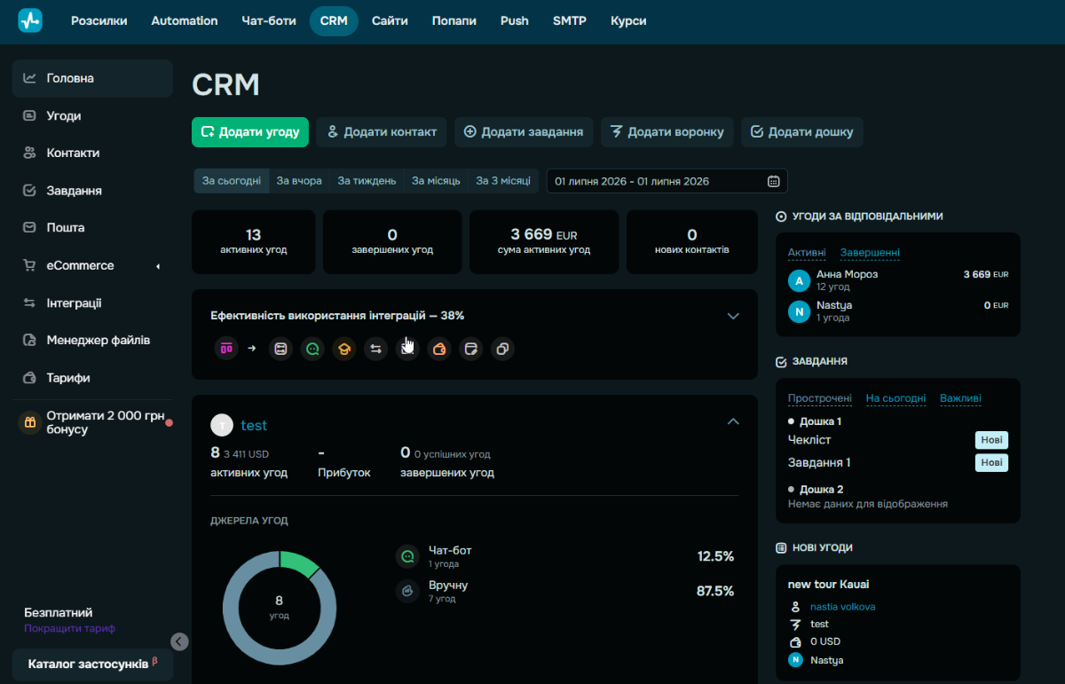Open the Чат-боти top menu
This screenshot has width=1065, height=684.
click(x=269, y=20)
